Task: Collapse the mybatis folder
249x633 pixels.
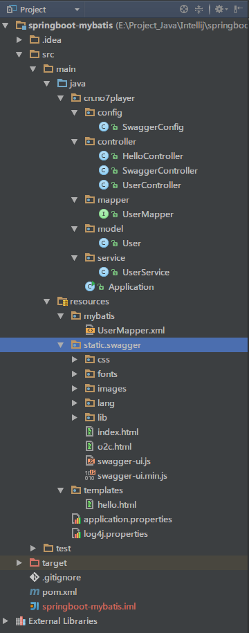Action: click(61, 316)
